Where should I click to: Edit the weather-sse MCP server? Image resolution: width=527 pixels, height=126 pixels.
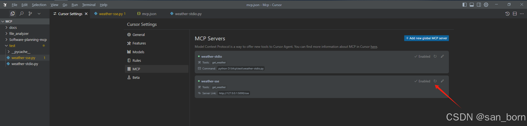[442, 81]
